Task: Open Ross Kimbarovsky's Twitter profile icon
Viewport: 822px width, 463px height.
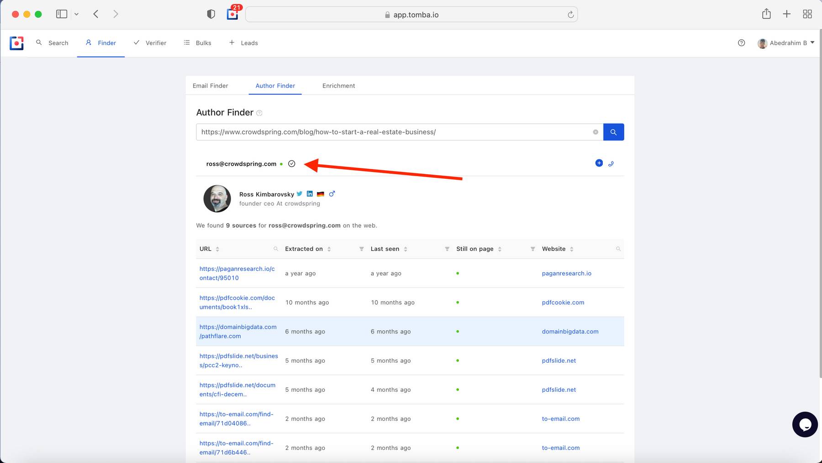Action: point(300,193)
